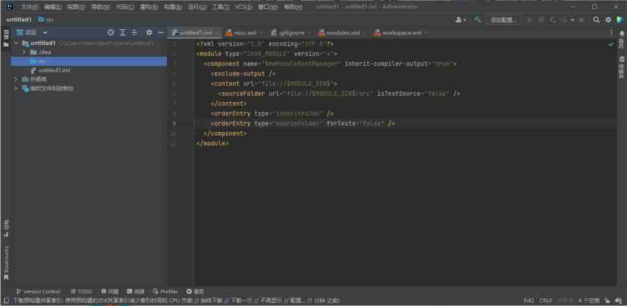This screenshot has width=627, height=306.
Task: Click the colorful JetBrains Toolbox icon top-right
Action: [x=620, y=20]
